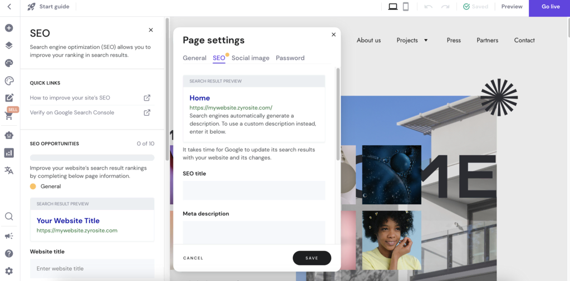Image resolution: width=570 pixels, height=281 pixels.
Task: Open the help question mark icon
Action: click(x=9, y=253)
